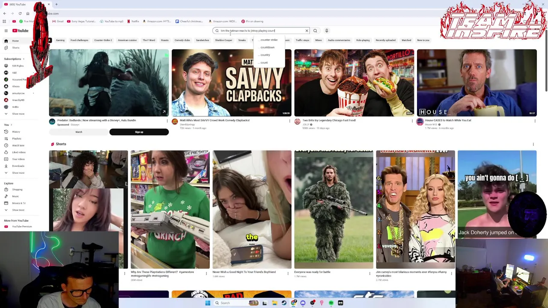This screenshot has height=308, width=548.
Task: Filter feed by the Counter-Strike 2 chip
Action: click(103, 40)
